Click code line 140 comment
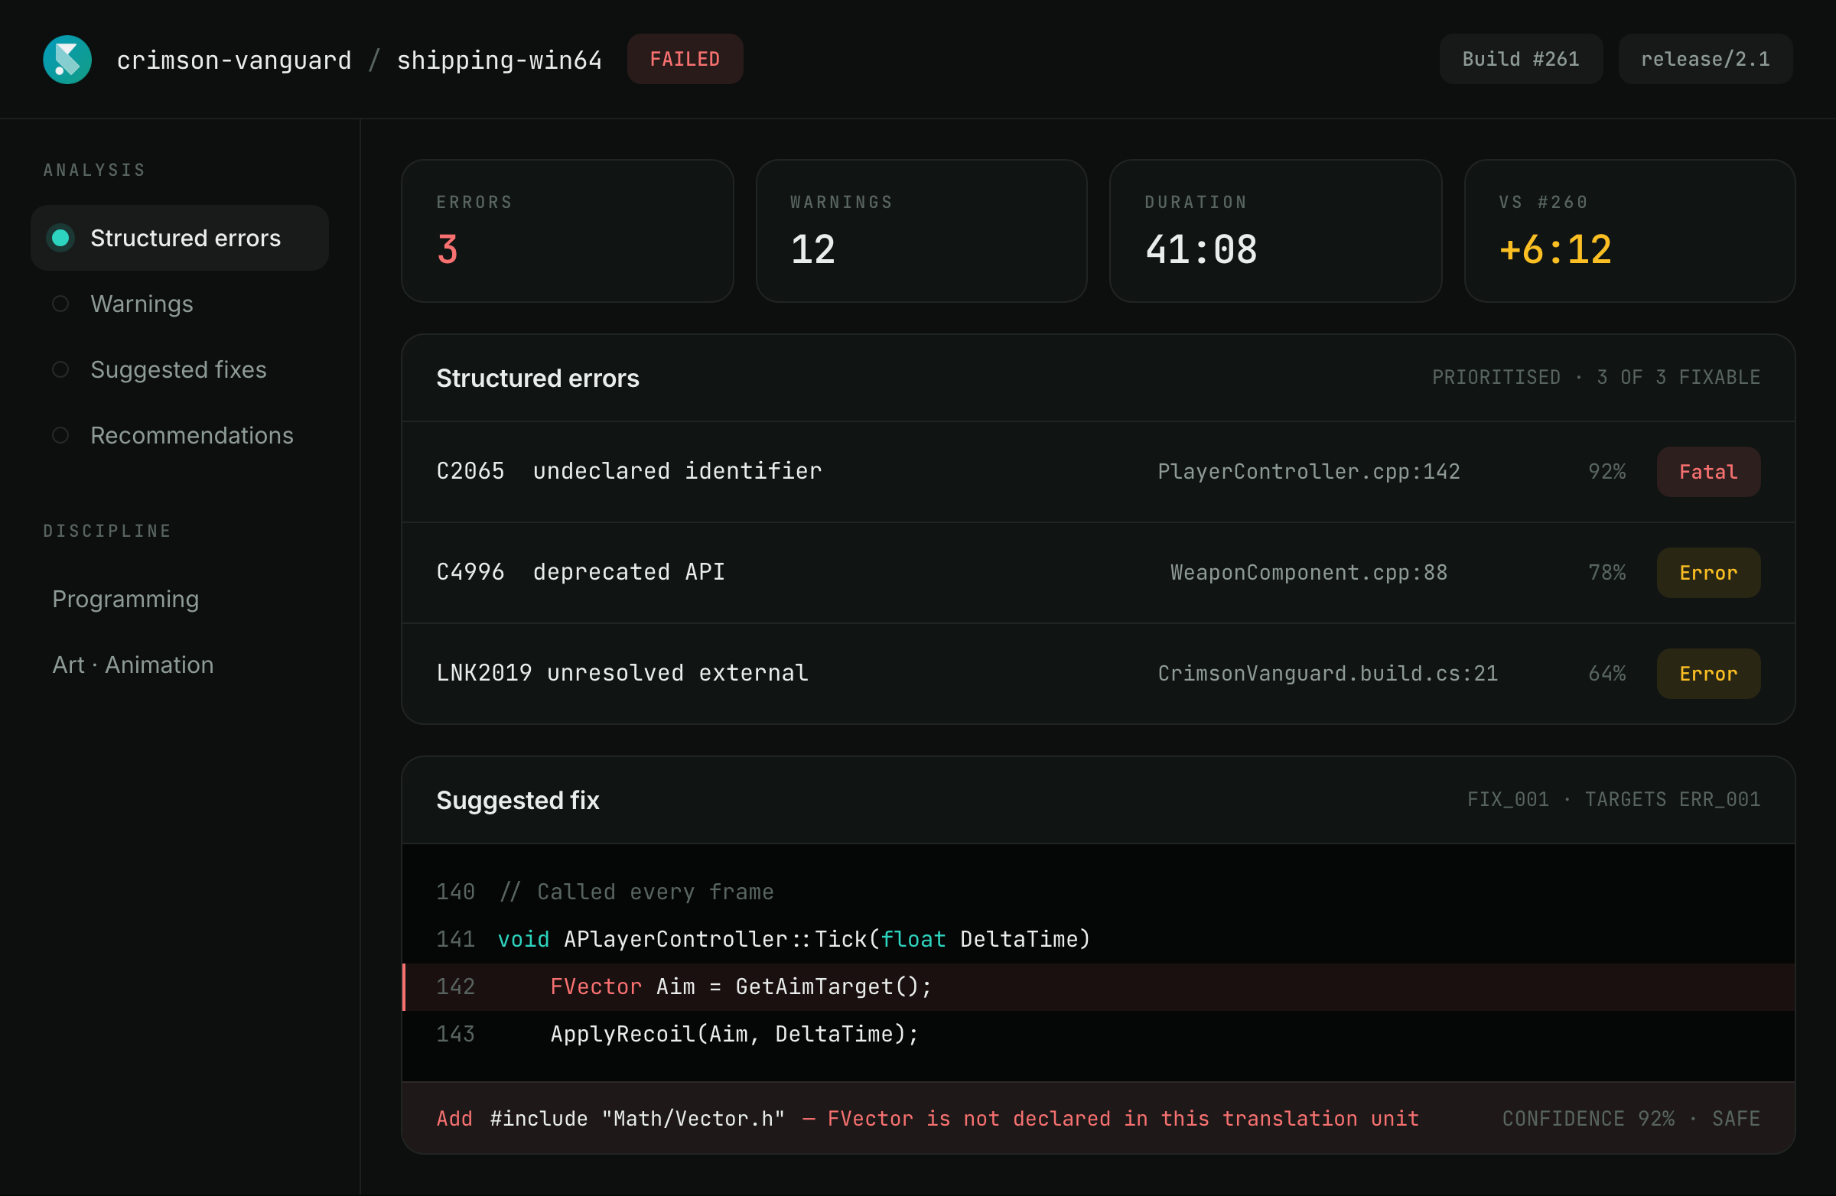This screenshot has height=1196, width=1836. 1099,892
